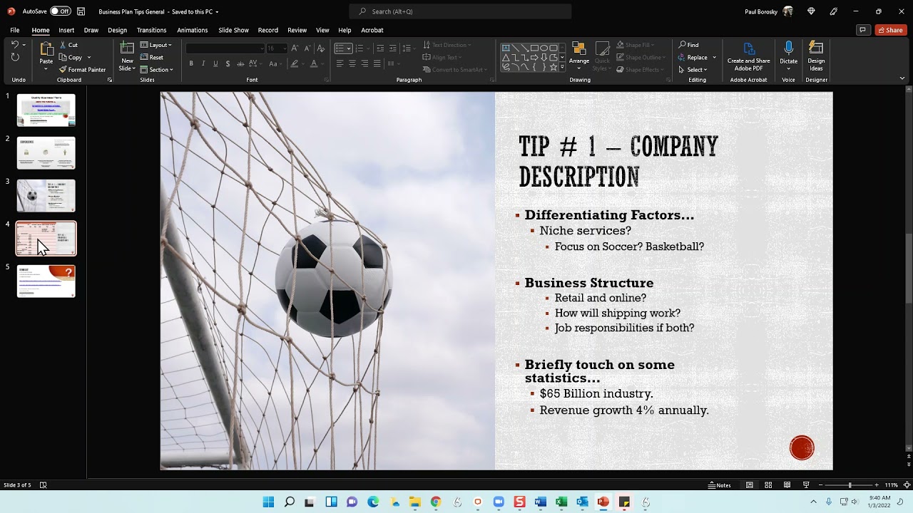This screenshot has width=913, height=513.
Task: Select the text box shape in gallery
Action: pyautogui.click(x=505, y=48)
